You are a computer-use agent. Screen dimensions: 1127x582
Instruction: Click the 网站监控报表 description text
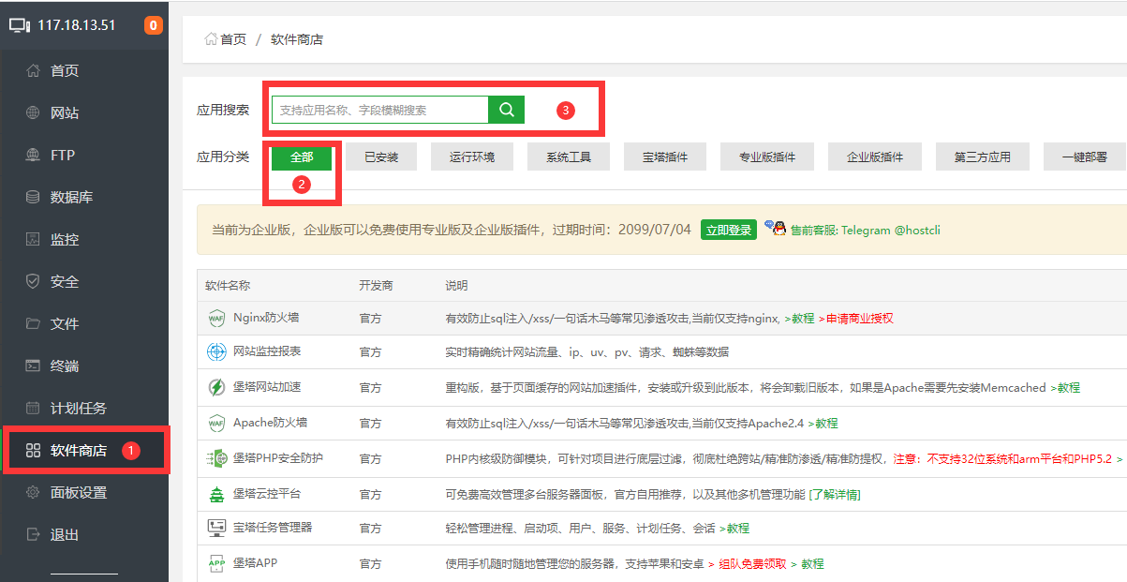[x=586, y=352]
